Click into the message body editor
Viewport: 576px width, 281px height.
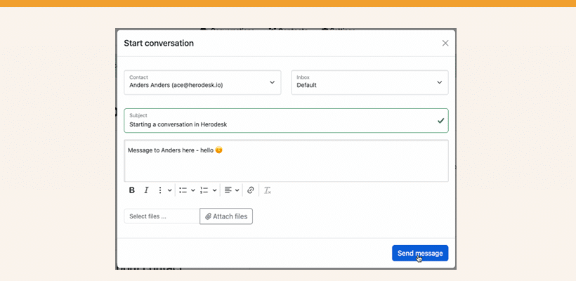[x=286, y=160]
